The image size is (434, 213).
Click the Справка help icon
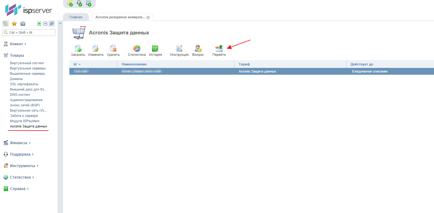coord(6,189)
